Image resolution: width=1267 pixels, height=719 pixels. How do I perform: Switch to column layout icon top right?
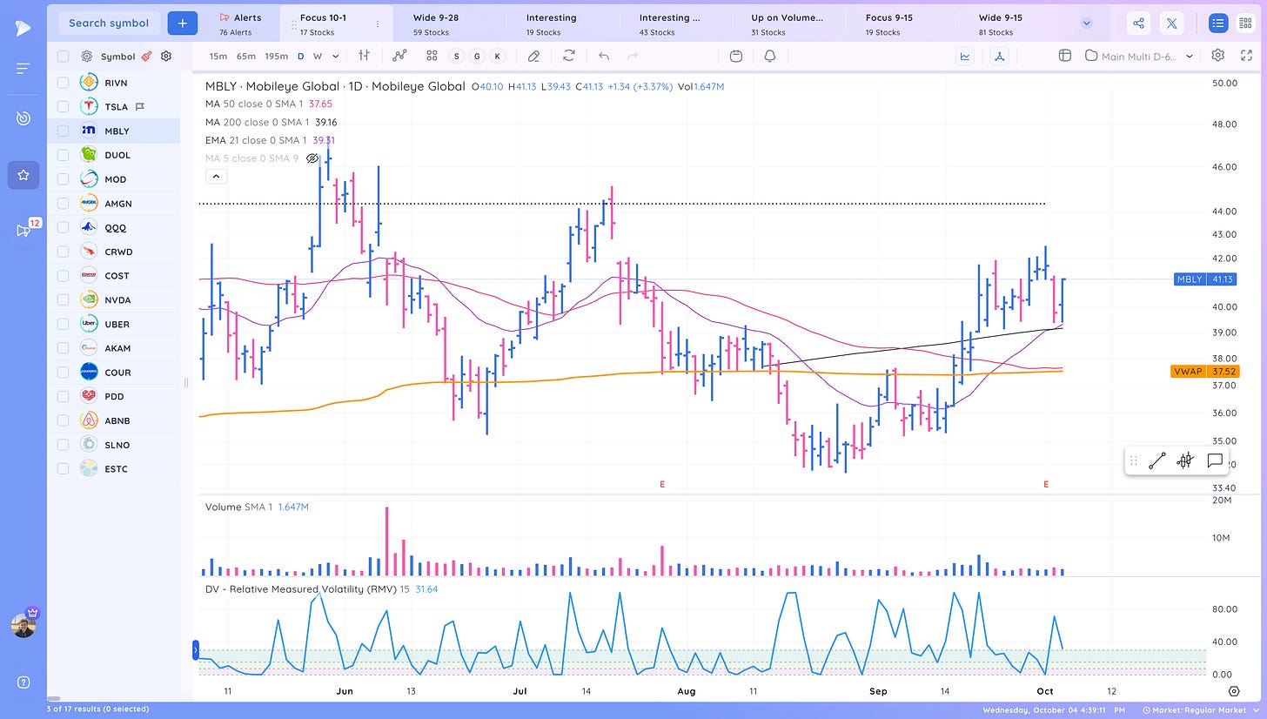(1246, 24)
